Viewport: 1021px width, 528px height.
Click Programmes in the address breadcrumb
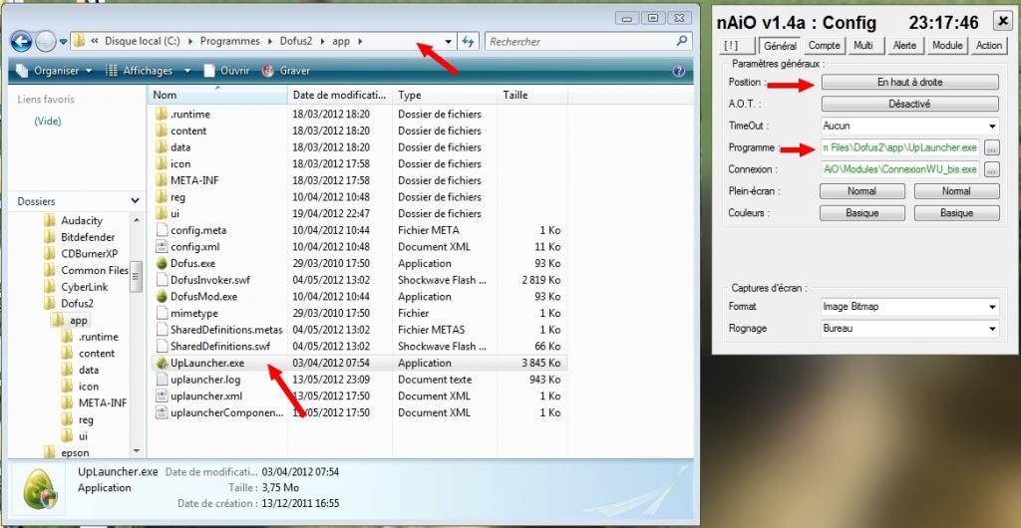(x=230, y=42)
